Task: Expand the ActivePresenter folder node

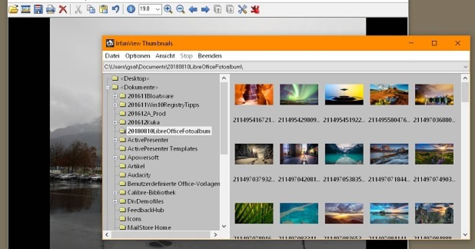Action: pyautogui.click(x=115, y=140)
